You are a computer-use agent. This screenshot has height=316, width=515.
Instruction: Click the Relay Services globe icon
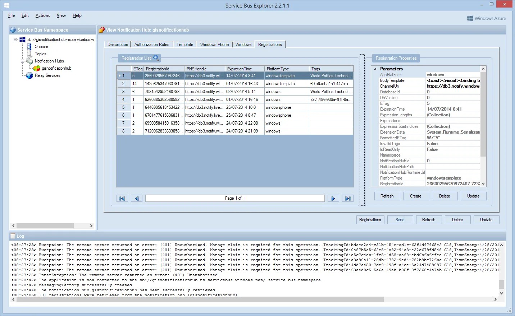[29, 75]
